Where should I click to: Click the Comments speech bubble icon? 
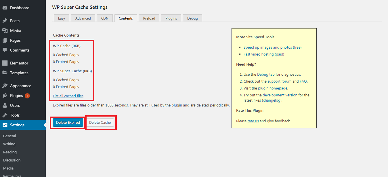click(x=5, y=50)
